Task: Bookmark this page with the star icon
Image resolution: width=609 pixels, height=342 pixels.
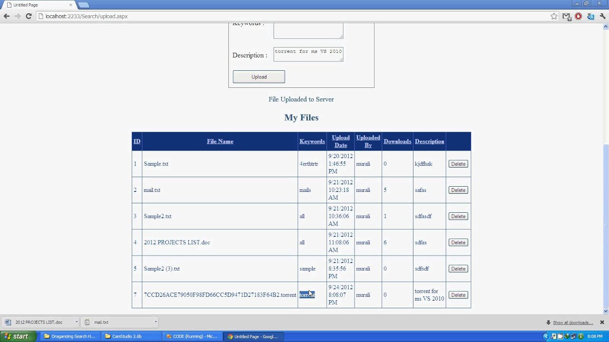Action: pos(554,16)
